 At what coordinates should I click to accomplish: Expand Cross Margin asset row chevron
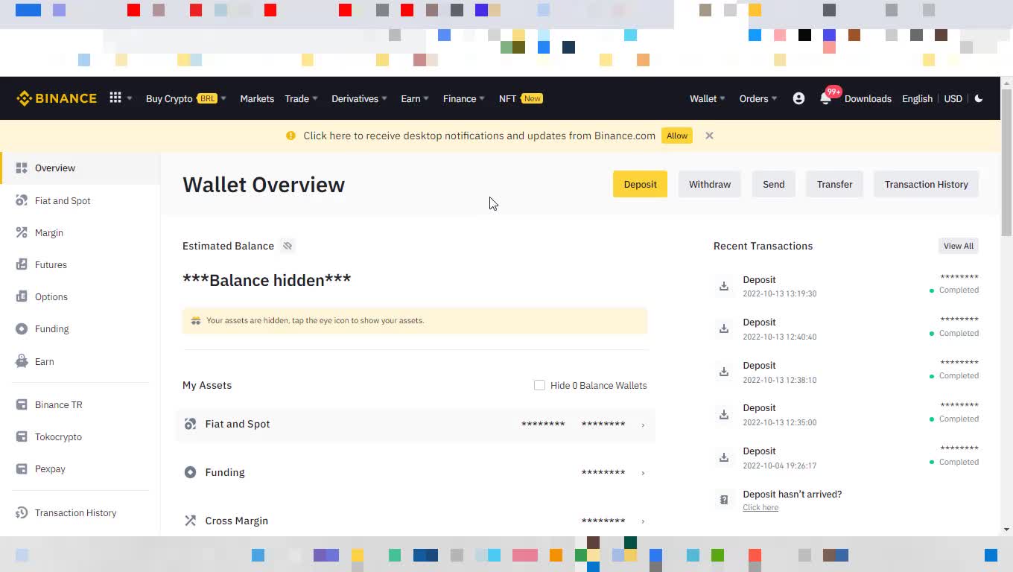click(x=643, y=521)
